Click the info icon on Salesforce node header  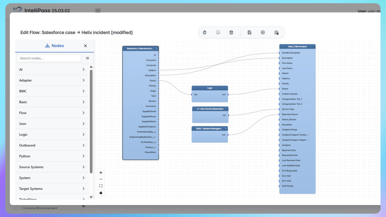tap(156, 49)
